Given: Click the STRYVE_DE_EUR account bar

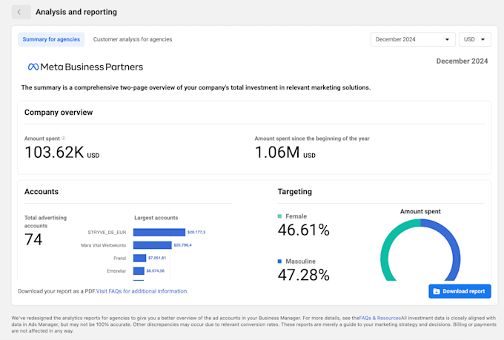Looking at the screenshot, I should 159,232.
